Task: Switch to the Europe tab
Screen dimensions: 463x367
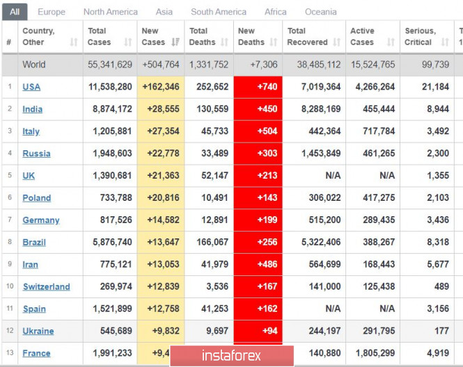Action: point(52,12)
